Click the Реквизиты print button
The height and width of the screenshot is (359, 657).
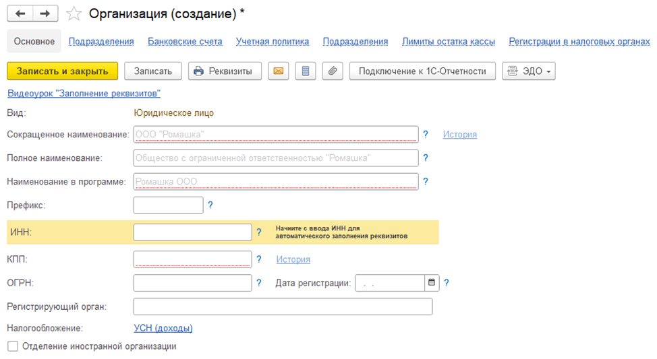[x=225, y=71]
